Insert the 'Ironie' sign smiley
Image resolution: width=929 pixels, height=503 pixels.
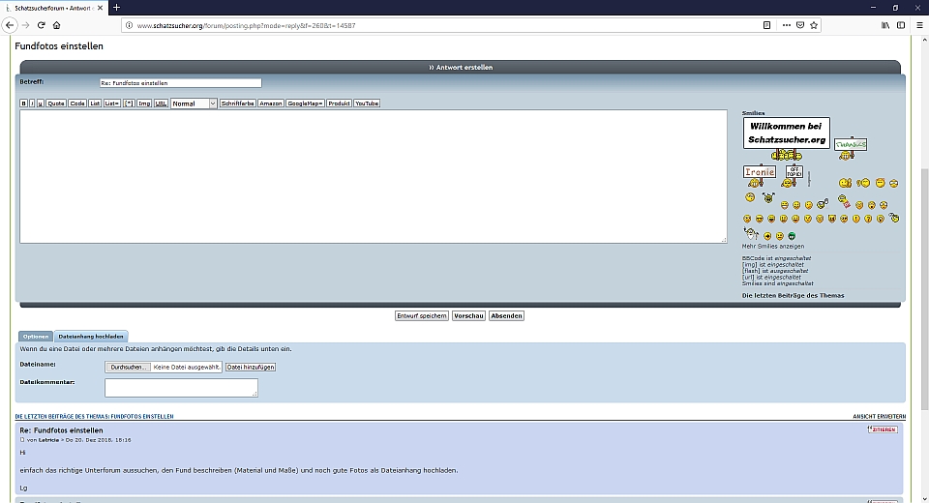(760, 172)
